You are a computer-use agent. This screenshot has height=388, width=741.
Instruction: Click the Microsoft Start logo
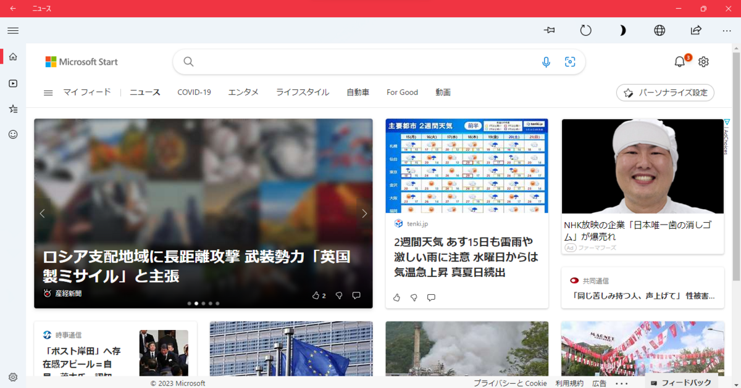tap(82, 62)
